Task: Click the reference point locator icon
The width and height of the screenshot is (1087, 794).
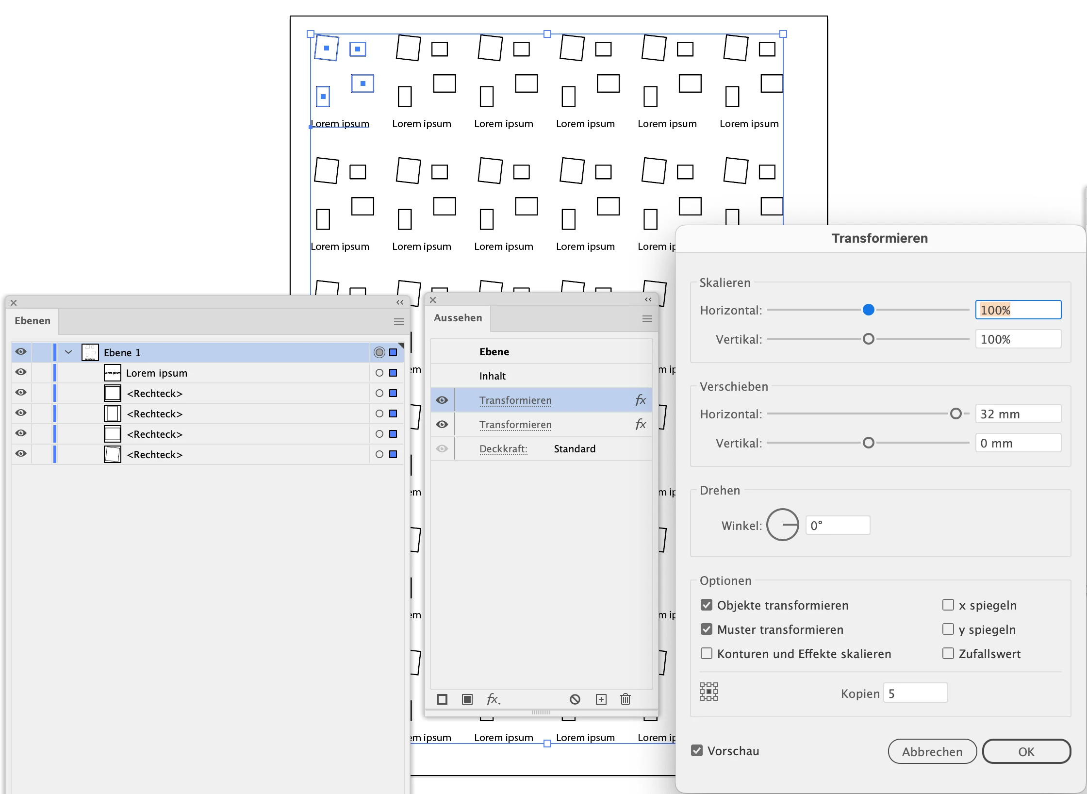Action: pos(708,691)
